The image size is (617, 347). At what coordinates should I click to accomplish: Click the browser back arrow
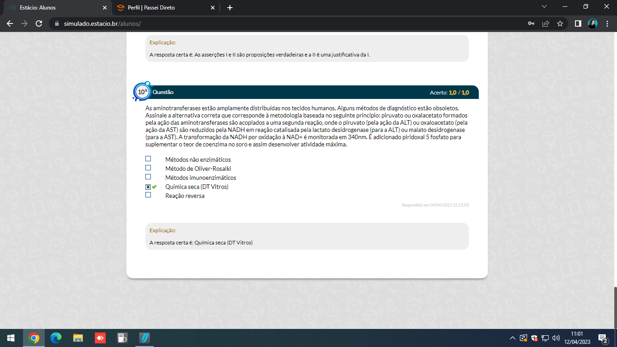[10, 23]
